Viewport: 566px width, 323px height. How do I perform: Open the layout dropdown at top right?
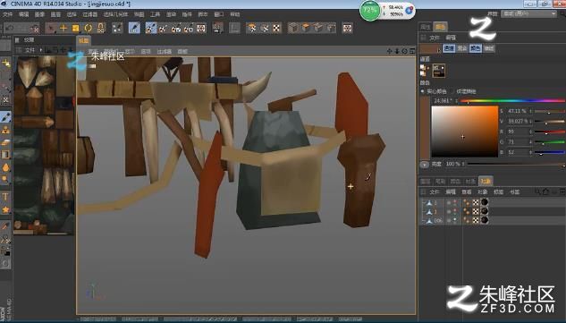[x=529, y=13]
